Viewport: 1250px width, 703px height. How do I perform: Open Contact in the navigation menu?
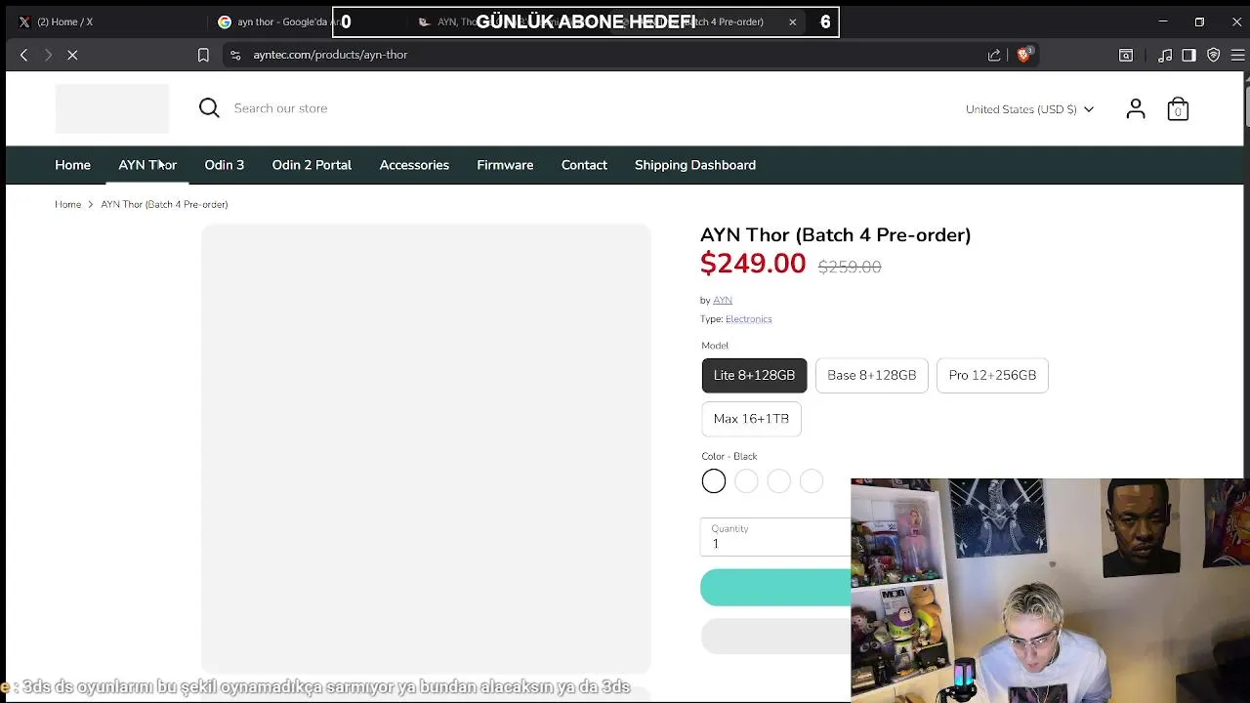pyautogui.click(x=584, y=165)
